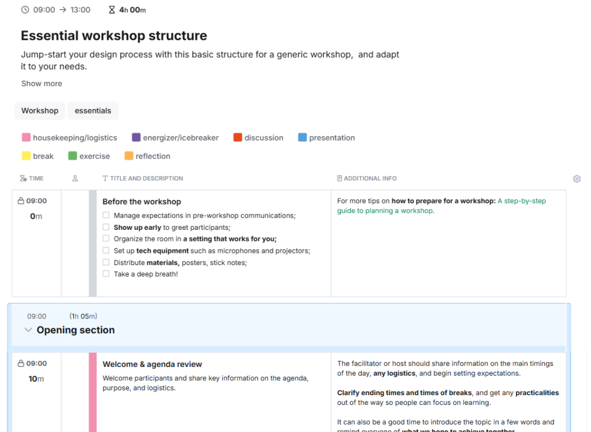Select the Workshop tag
This screenshot has width=591, height=432.
tap(39, 110)
